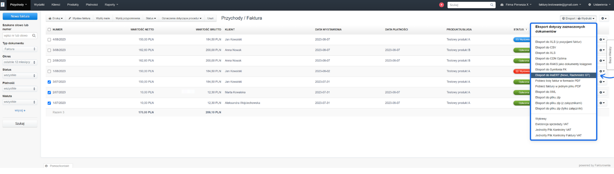This screenshot has height=174, width=614.
Task: Click magnifier icon in sidebar search field
Action: point(34,36)
